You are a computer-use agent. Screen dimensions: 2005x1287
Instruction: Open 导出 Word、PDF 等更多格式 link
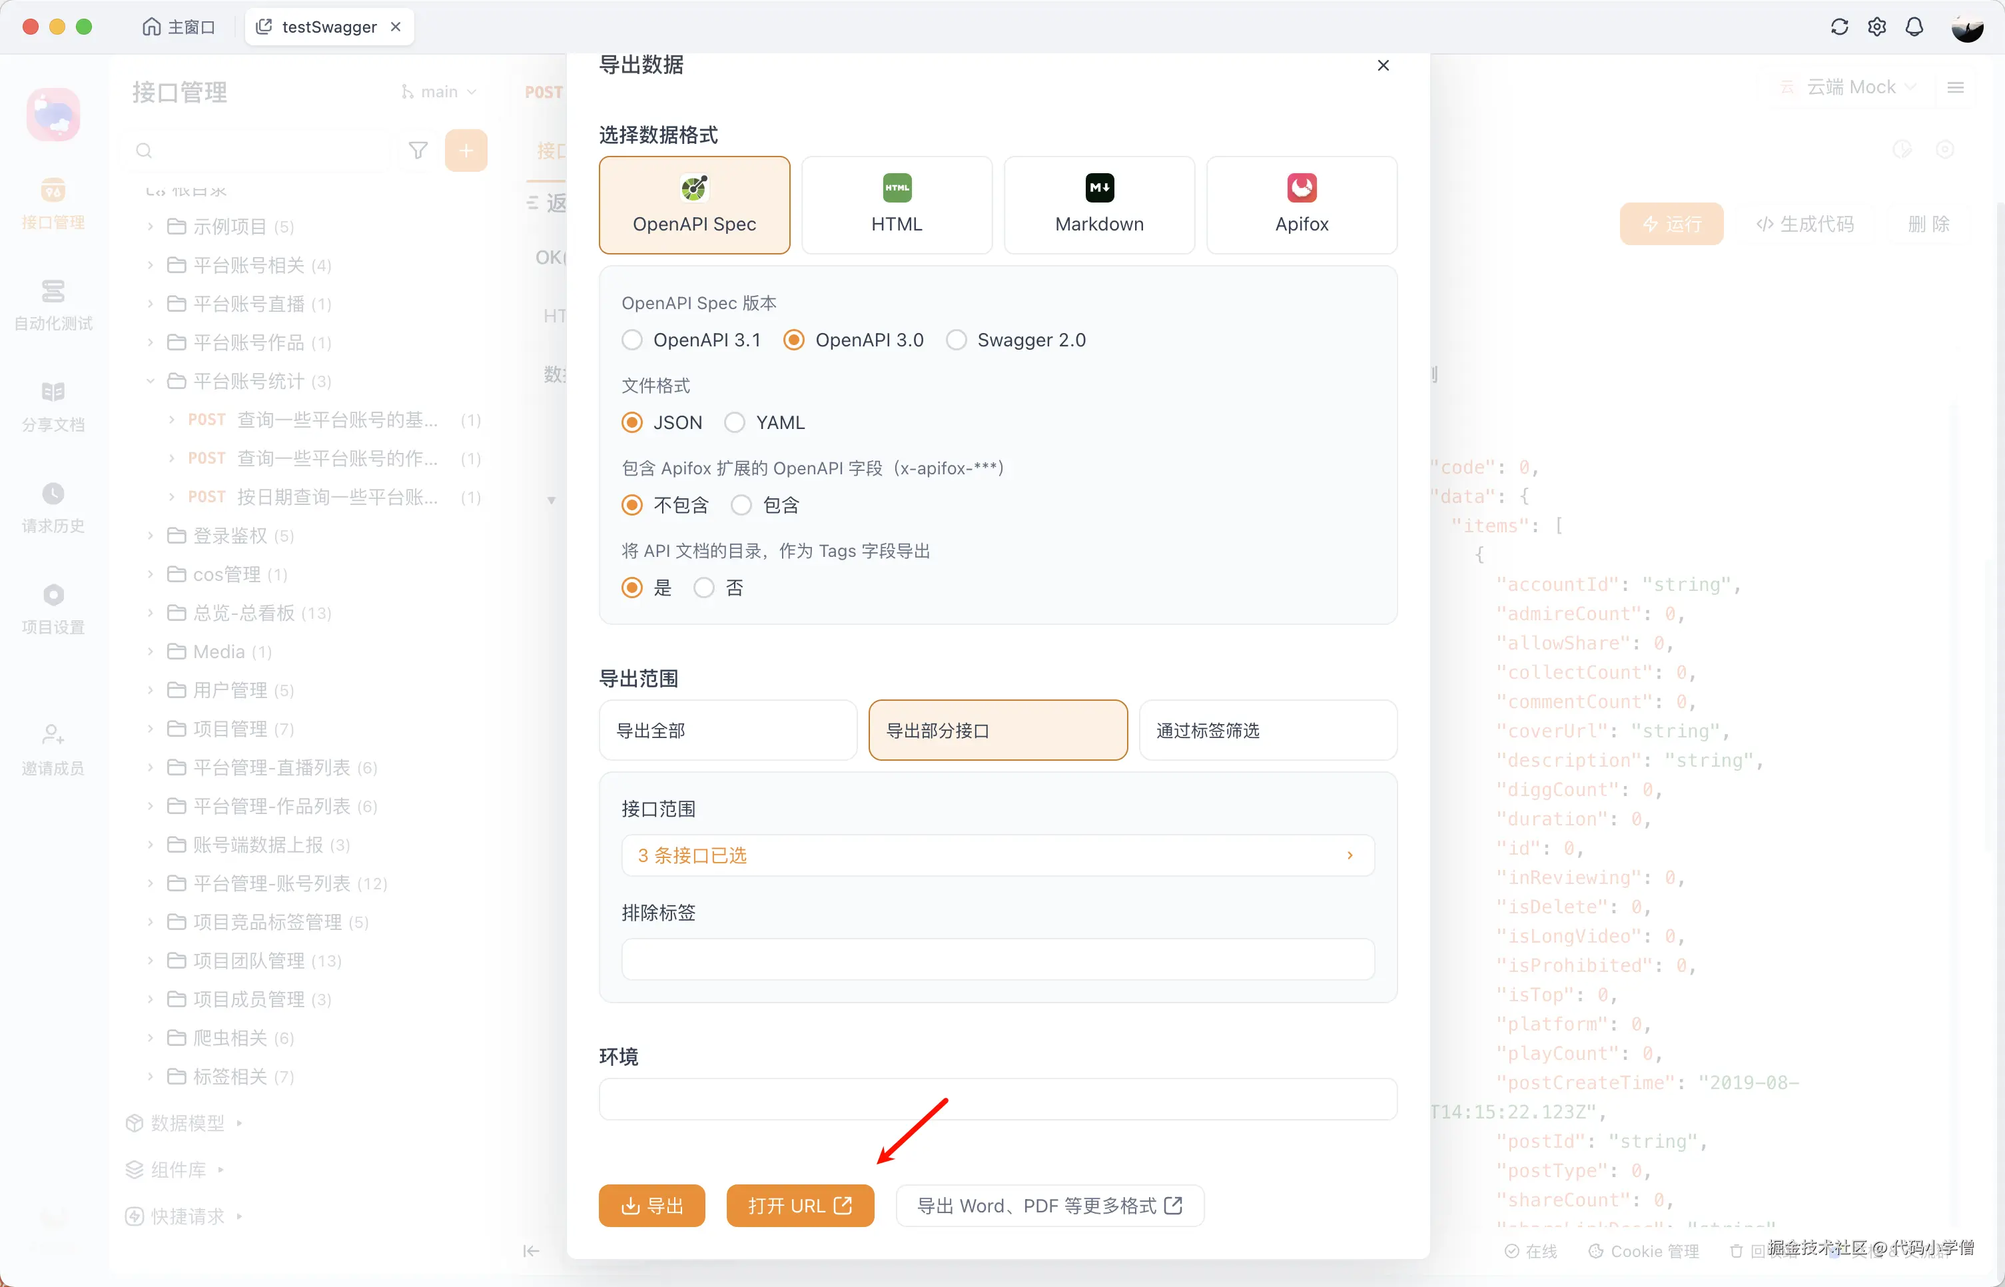[1049, 1205]
